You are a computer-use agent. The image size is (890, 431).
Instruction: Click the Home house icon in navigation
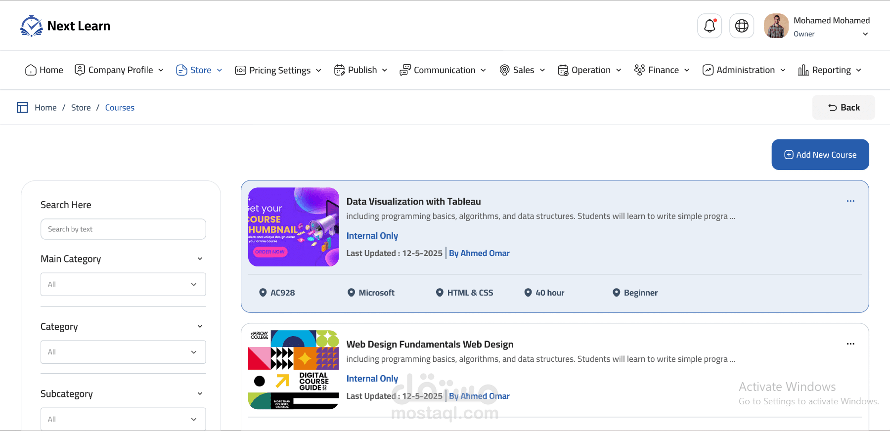pyautogui.click(x=31, y=70)
